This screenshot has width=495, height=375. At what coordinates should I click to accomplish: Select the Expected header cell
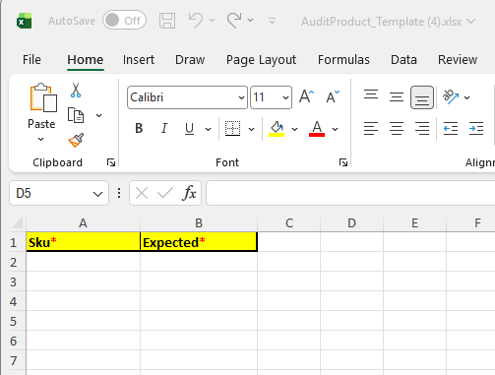(199, 242)
